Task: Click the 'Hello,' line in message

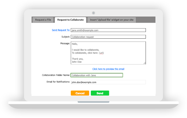Action: [75, 44]
